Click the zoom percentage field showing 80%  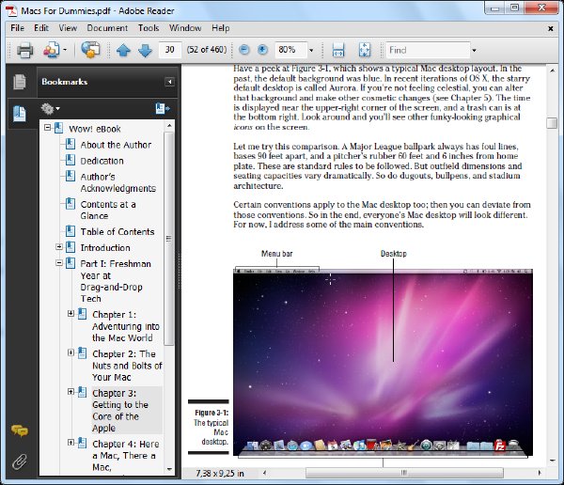pos(291,50)
